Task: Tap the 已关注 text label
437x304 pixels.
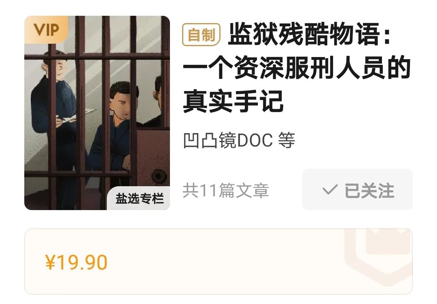Action: point(369,191)
